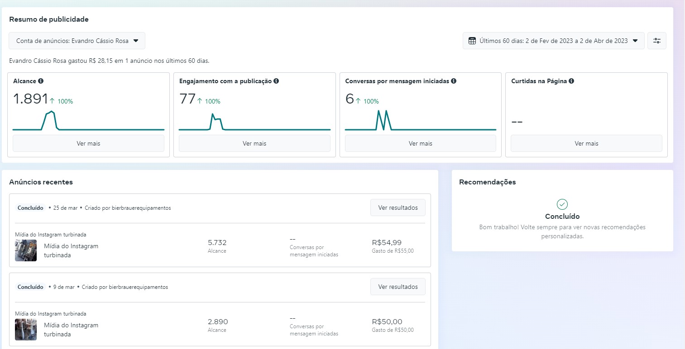Click Ver mais under Engajamento com a publicação

(x=254, y=143)
